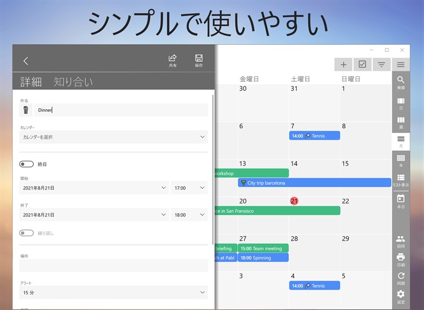Select highlighted date 21
The image size is (424, 310).
coord(294,201)
